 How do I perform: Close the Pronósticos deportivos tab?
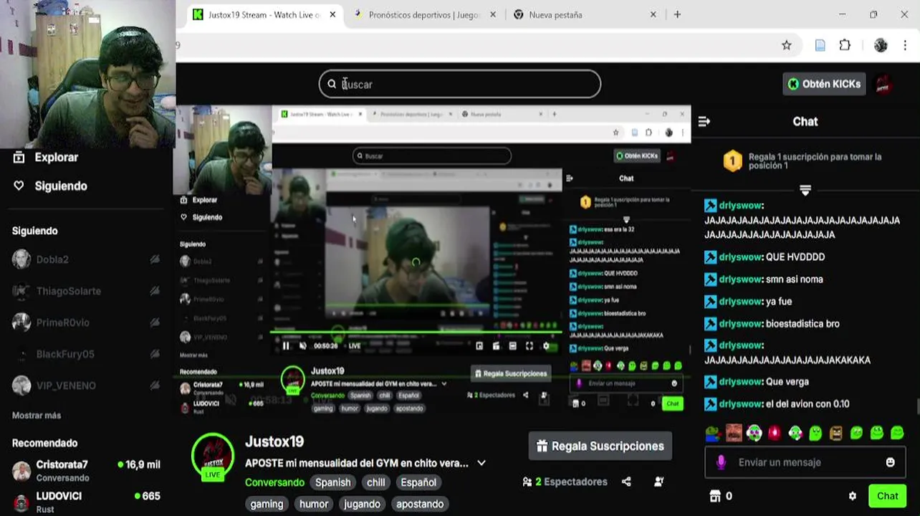tap(493, 14)
